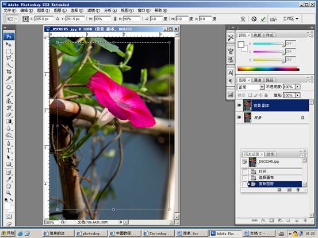
Task: Cancel transform with circle-slash icon
Action: pyautogui.click(x=254, y=19)
